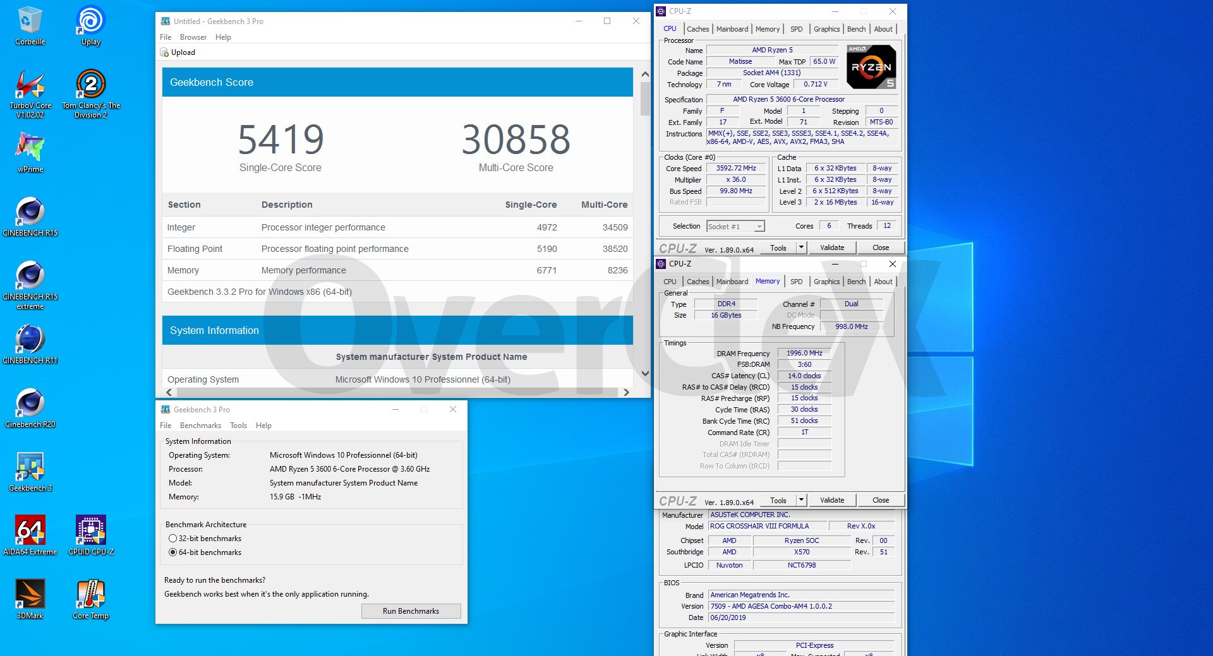Open the 3DMark desktop icon
1213x656 pixels.
[x=30, y=599]
